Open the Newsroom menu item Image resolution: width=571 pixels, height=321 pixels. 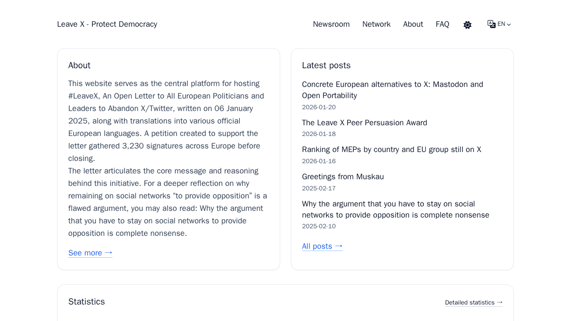331,24
